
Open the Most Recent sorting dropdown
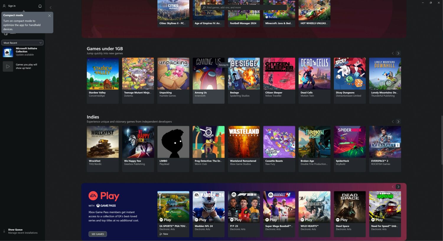[x=22, y=43]
